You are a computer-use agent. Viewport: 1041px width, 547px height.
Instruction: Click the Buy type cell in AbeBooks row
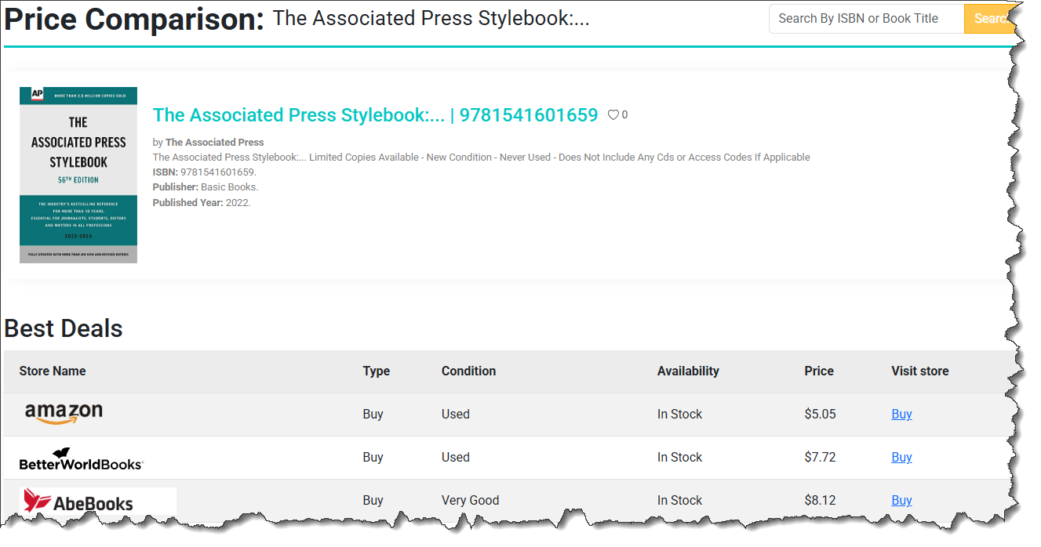(x=373, y=500)
